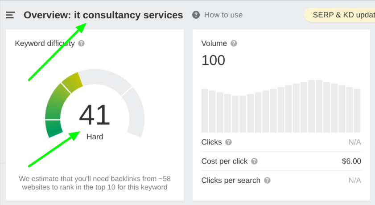Click the SERP & KD update button

click(341, 15)
